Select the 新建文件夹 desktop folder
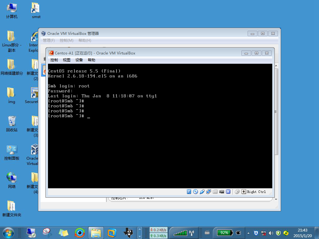This screenshot has width=319, height=239. [12, 209]
